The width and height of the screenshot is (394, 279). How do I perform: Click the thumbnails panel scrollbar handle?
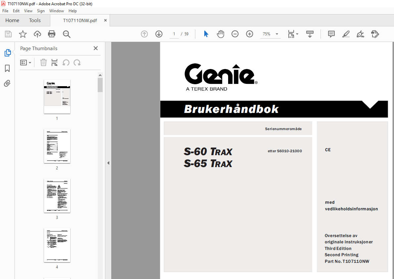(x=100, y=85)
